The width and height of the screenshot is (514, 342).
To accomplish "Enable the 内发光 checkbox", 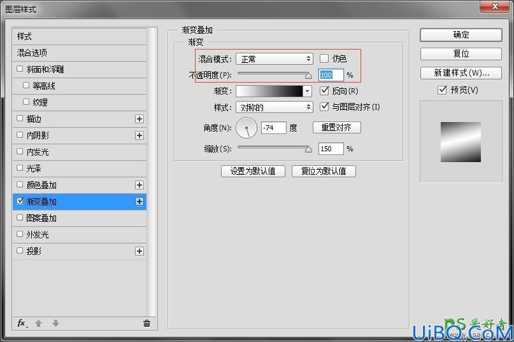I will click(x=20, y=151).
